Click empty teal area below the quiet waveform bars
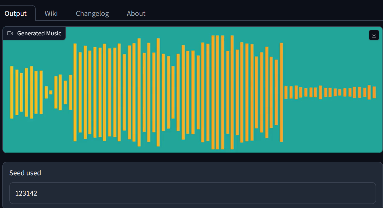 click(x=331, y=127)
